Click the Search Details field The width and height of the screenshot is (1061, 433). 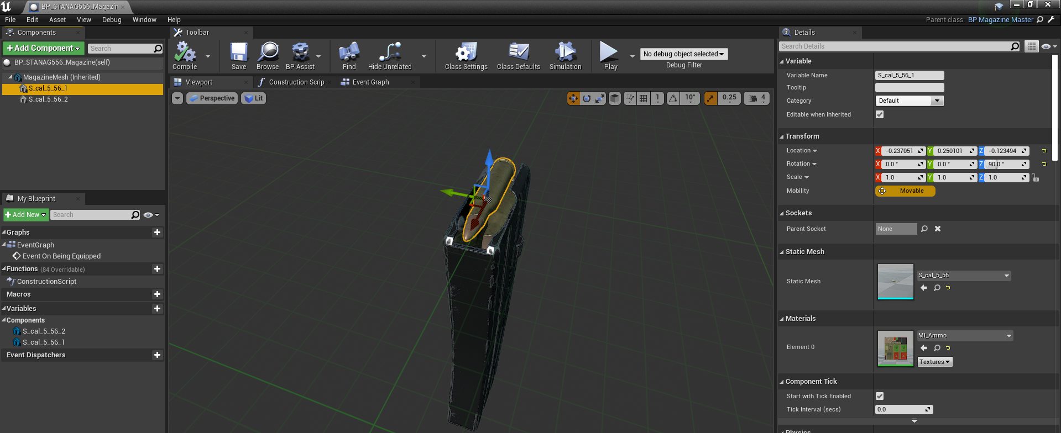pyautogui.click(x=900, y=46)
